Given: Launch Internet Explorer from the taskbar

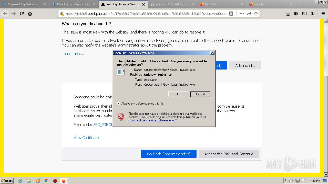Looking at the screenshot, I should coord(20,181).
